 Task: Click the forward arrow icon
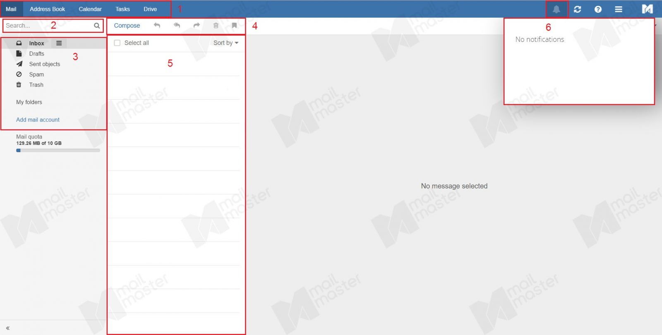[197, 25]
